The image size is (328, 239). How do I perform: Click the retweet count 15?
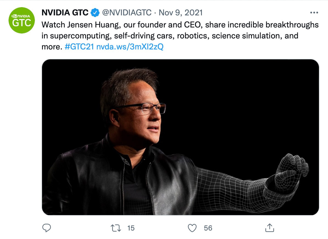tap(131, 228)
